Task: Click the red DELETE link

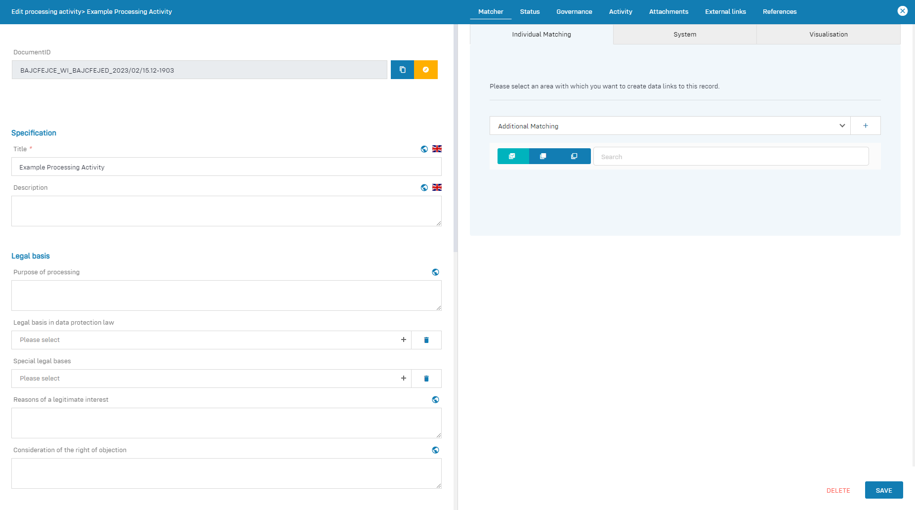Action: click(838, 491)
